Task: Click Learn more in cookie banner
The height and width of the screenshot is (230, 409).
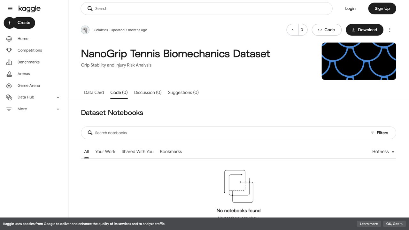Action: click(369, 224)
